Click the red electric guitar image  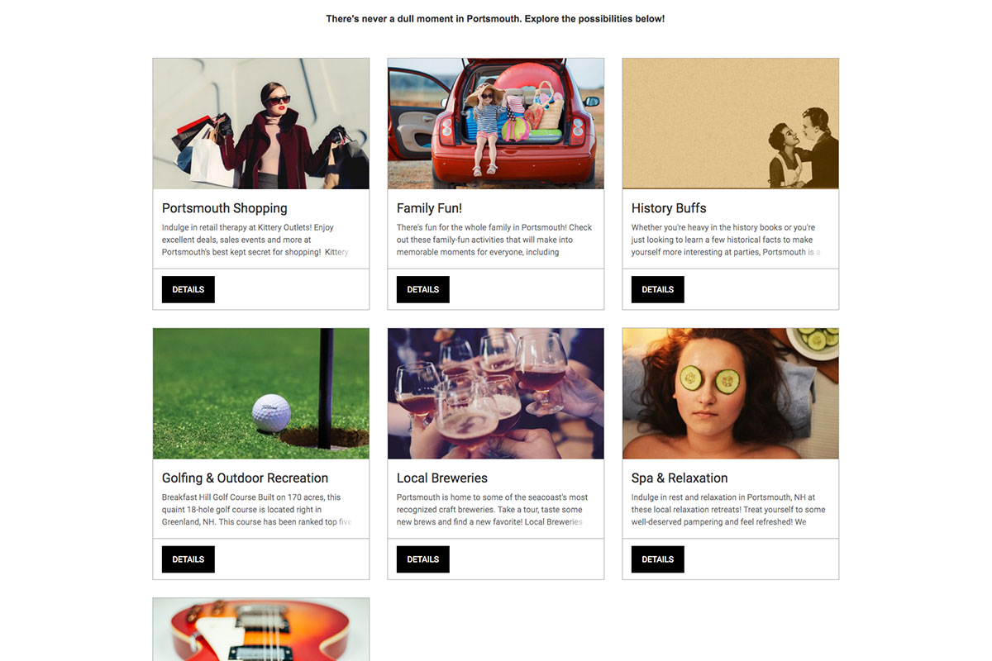coord(261,630)
